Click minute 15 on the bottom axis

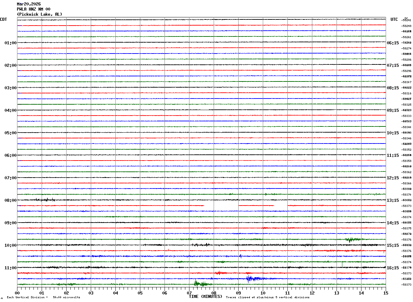tap(386, 293)
